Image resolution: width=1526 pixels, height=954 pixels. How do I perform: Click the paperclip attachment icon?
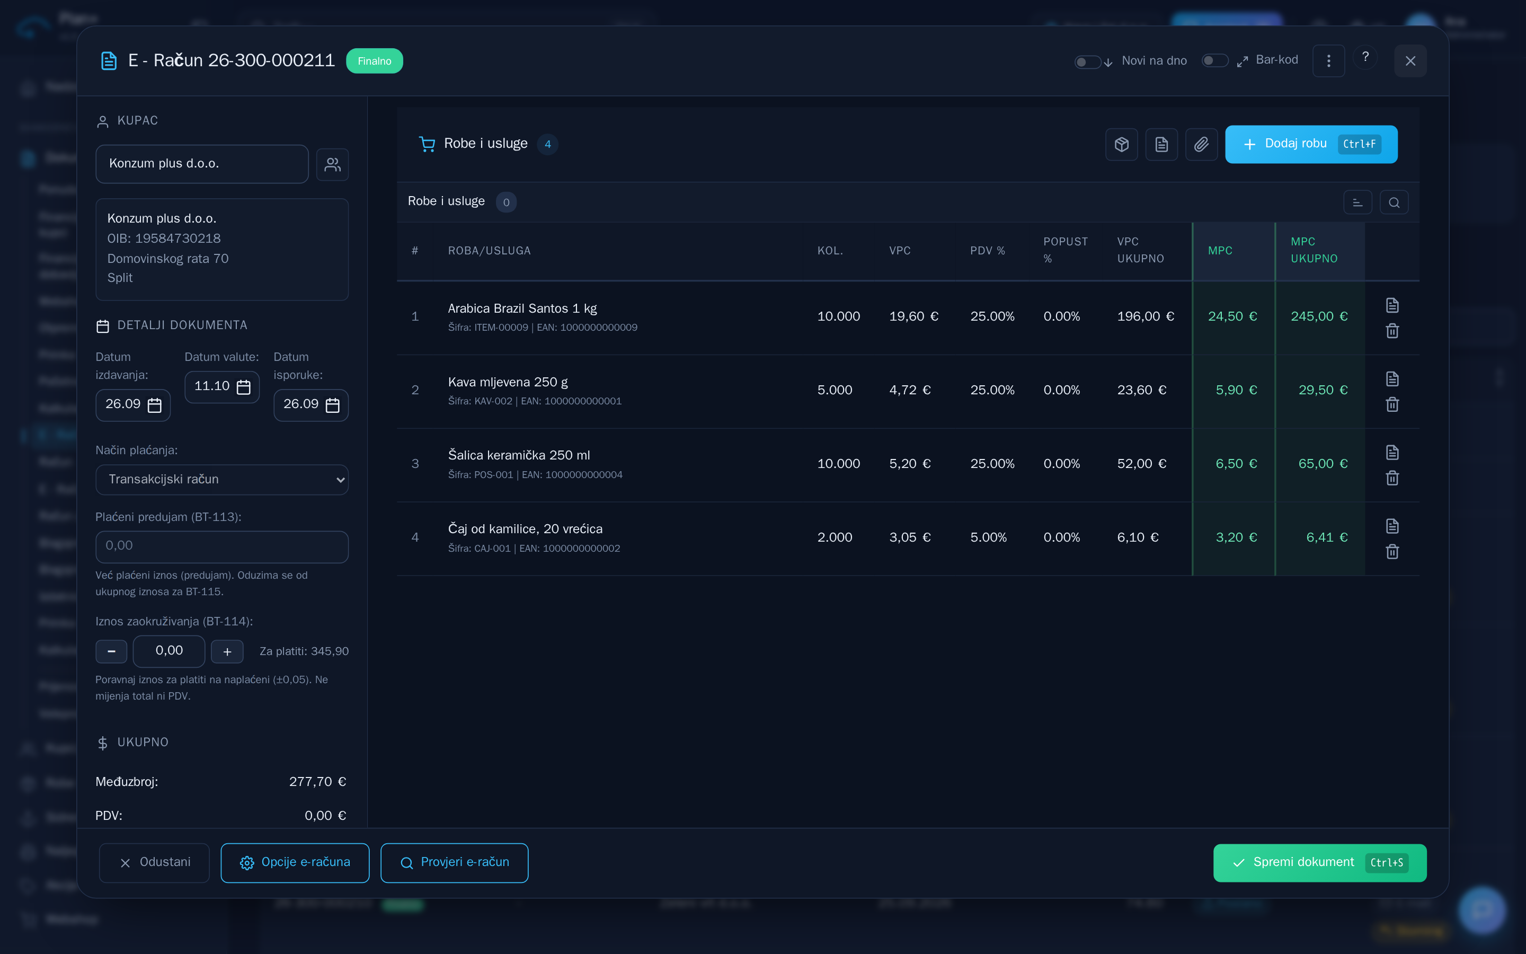(1201, 145)
